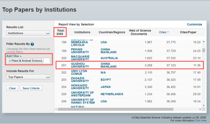The height and width of the screenshot is (124, 210).
Task: Click the 1,556 documents value
Action: [x=148, y=51]
